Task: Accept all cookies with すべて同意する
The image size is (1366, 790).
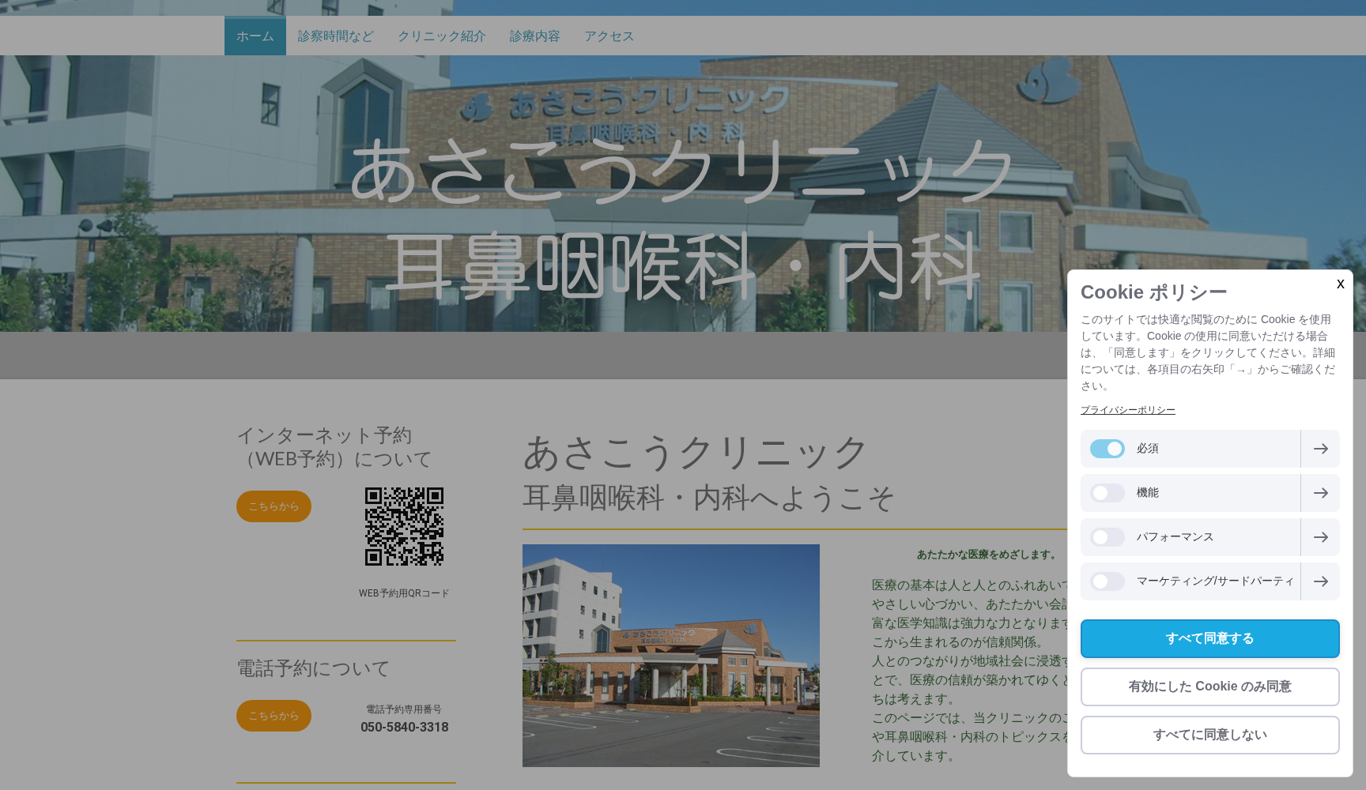Action: pos(1209,638)
